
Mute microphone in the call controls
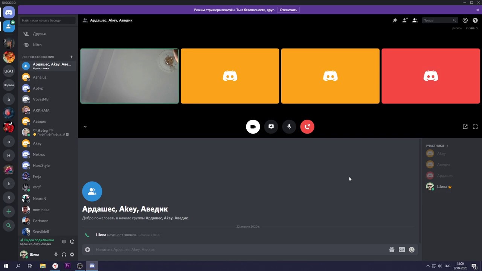(289, 127)
